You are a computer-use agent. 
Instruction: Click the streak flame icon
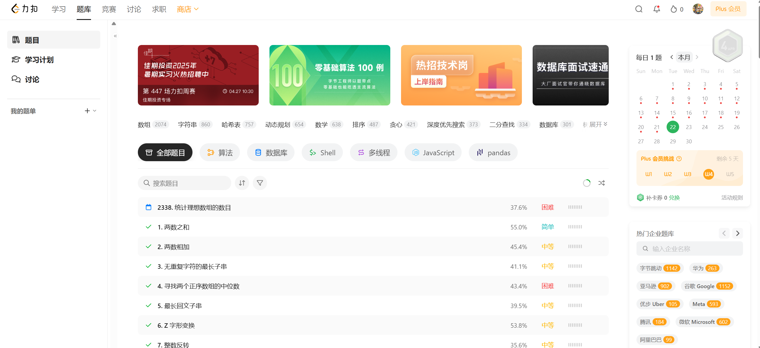point(674,9)
